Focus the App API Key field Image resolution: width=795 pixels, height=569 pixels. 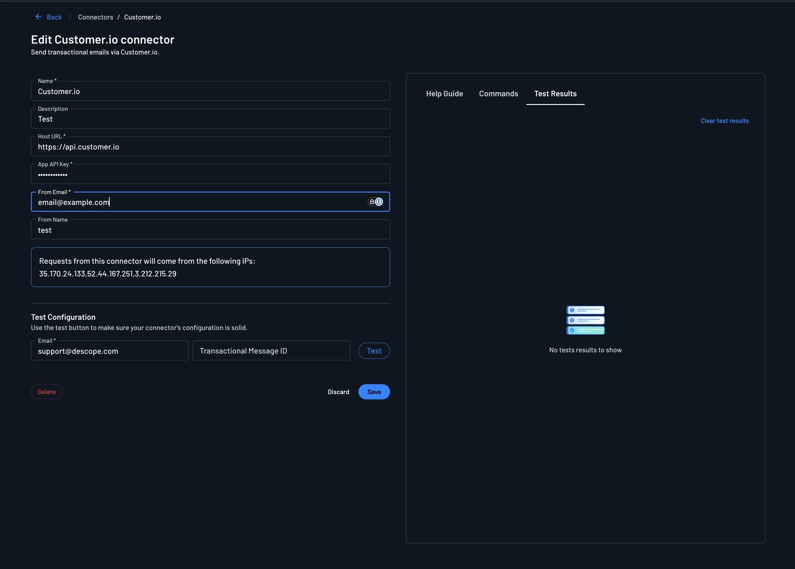(x=210, y=174)
